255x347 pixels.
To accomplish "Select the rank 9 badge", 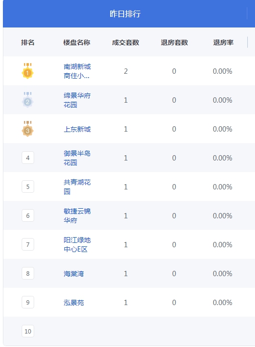I will pos(28,302).
